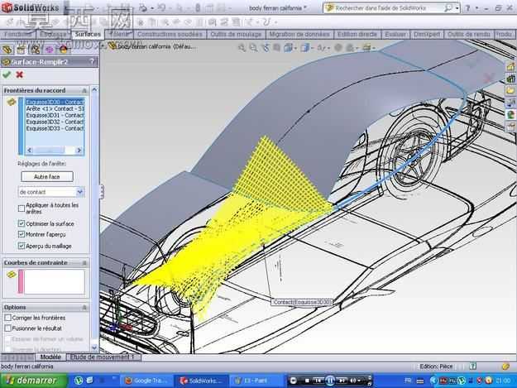Click the Previous View icon
Screen dimensions: 517x388
pos(265,48)
